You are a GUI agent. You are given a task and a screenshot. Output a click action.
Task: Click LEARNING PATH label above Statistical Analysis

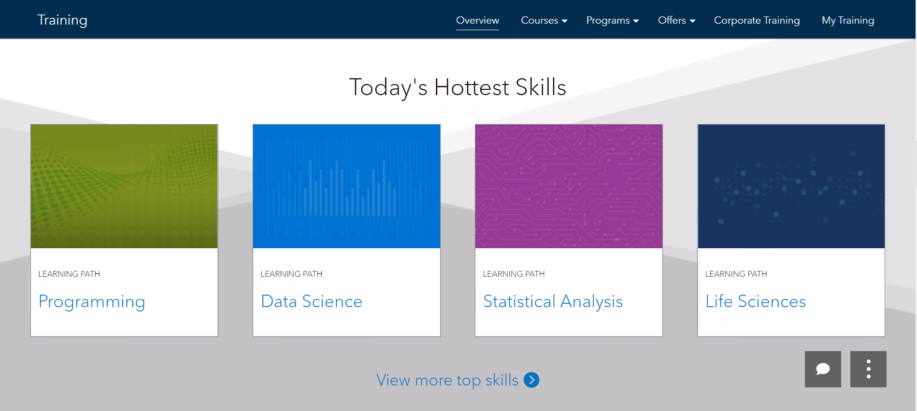pyautogui.click(x=514, y=274)
